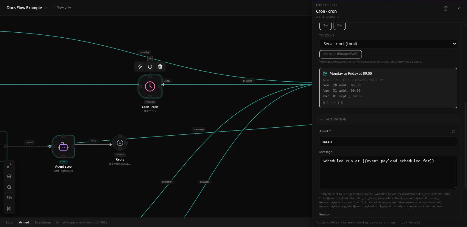Use mine (Europe/Paris) timezone button
467x227 pixels.
click(340, 54)
